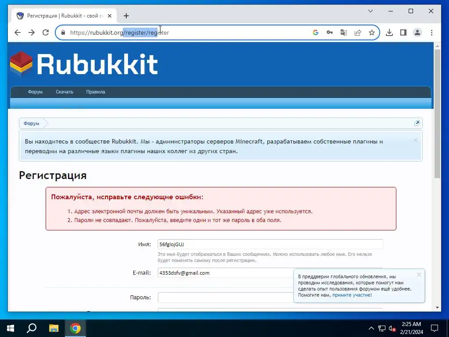Screen dimensions: 449x337
Task: Click the Rubukkit logo
Action: pyautogui.click(x=84, y=64)
